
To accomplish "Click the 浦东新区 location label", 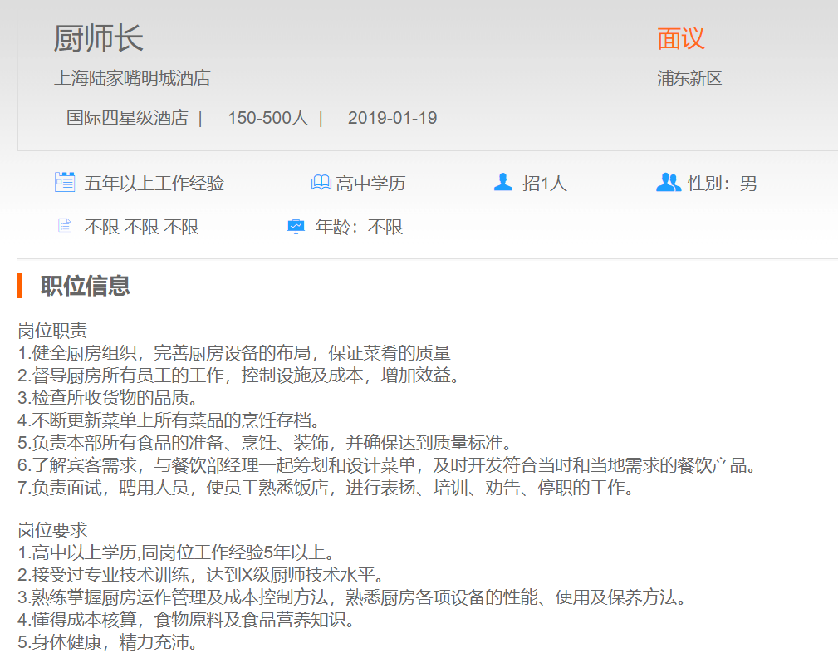I will point(689,79).
